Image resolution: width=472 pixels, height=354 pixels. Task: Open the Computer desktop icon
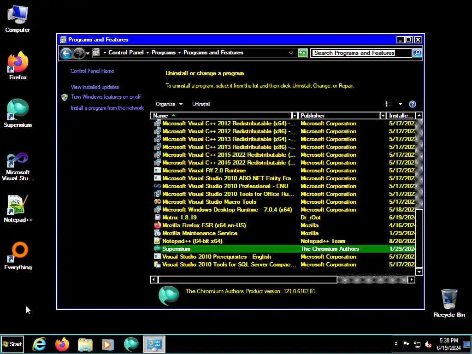click(18, 18)
